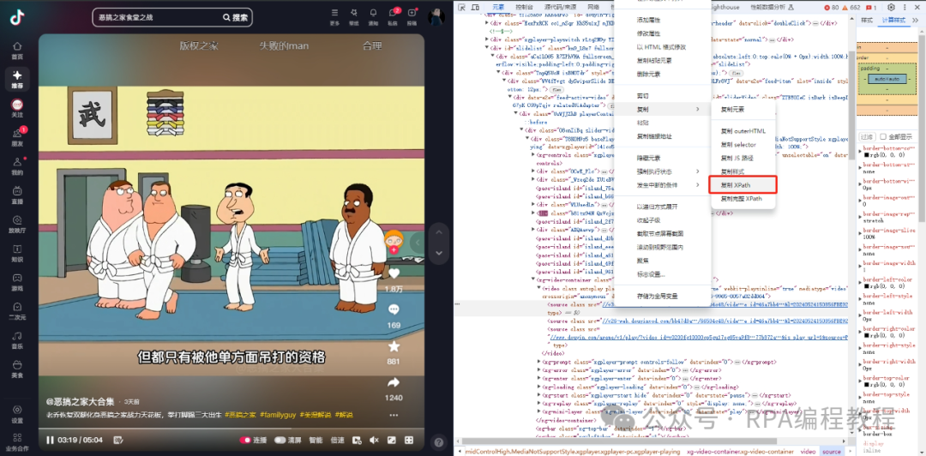Screen dimensions: 926x456
Task: Switch to the 控制台 console tab
Action: [x=523, y=7]
